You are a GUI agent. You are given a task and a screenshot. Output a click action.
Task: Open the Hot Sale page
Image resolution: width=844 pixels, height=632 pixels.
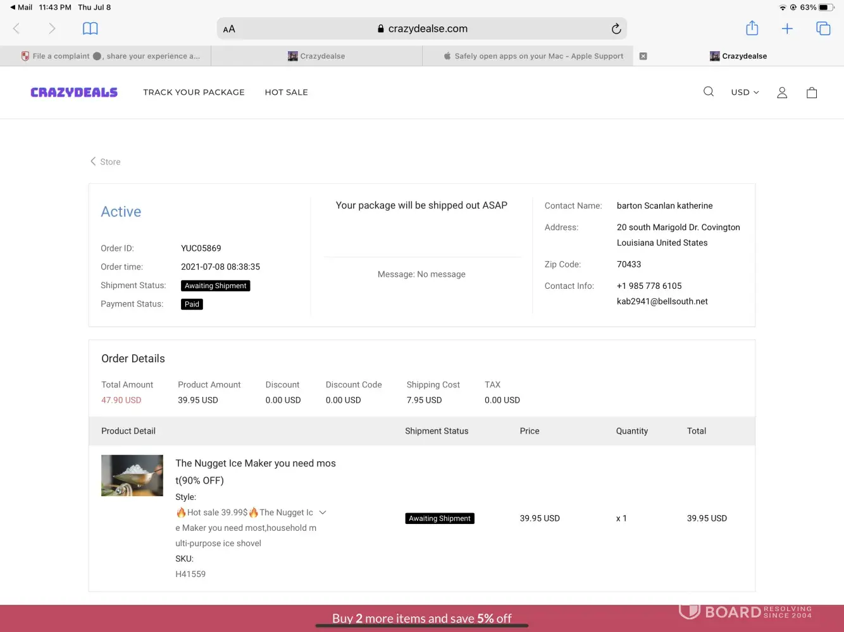click(286, 92)
